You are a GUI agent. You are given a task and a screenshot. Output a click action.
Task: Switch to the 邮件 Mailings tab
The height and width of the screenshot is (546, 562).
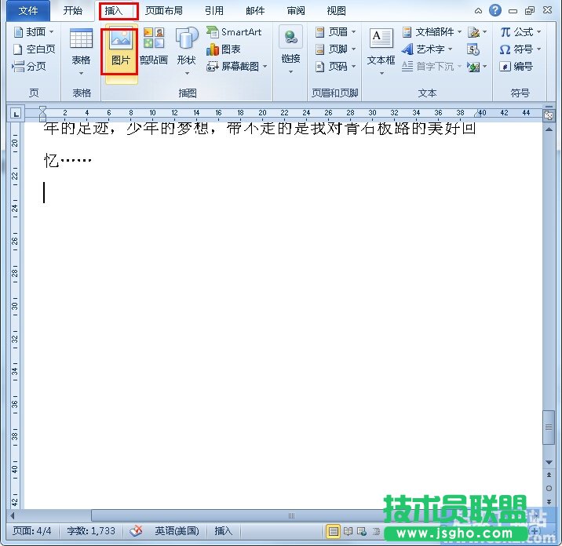tap(255, 11)
